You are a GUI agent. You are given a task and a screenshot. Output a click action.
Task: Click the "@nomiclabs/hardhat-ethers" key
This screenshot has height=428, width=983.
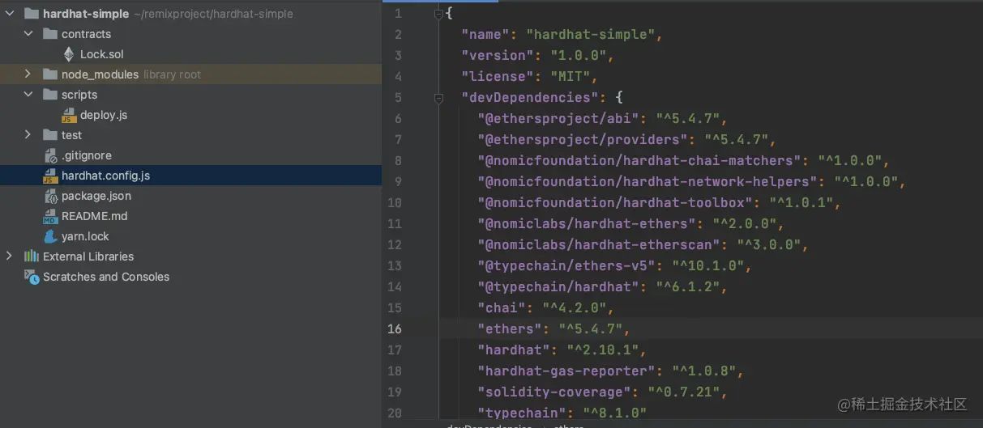coord(587,223)
